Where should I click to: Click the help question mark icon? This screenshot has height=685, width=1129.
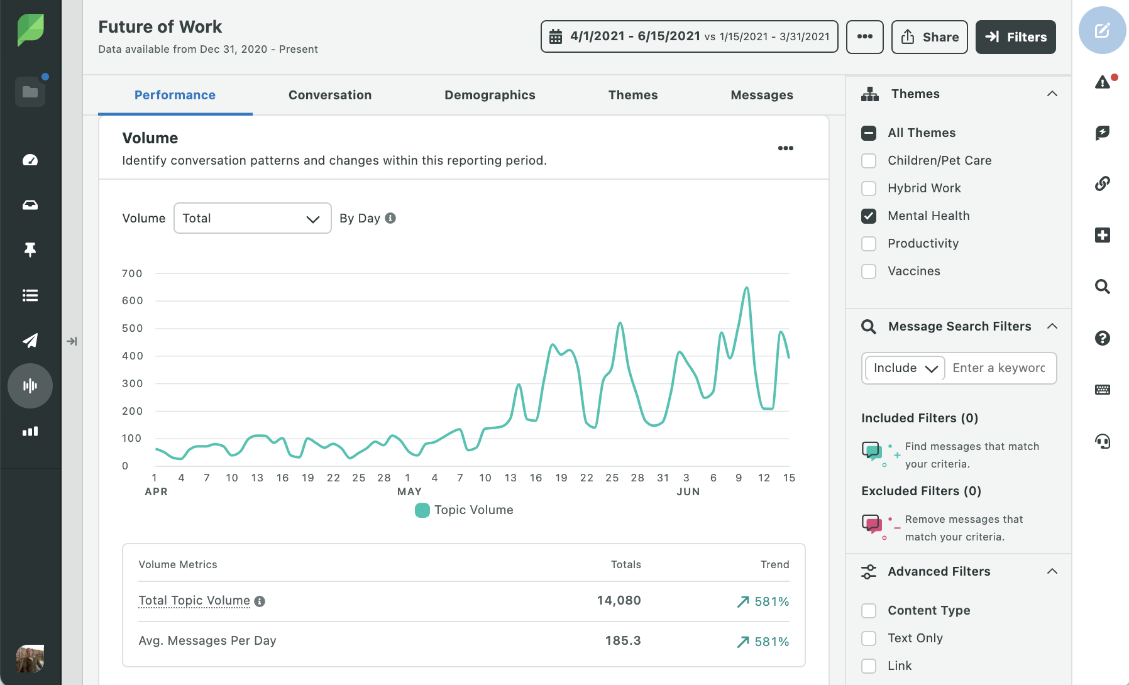click(x=1102, y=338)
